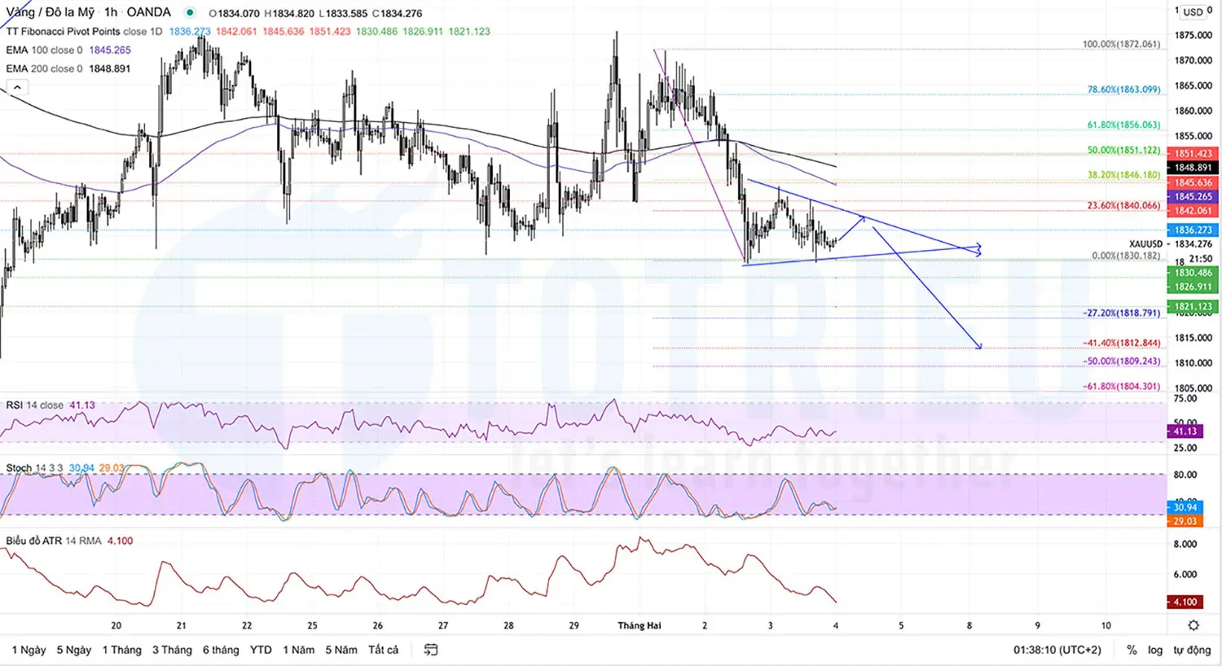The width and height of the screenshot is (1222, 666).
Task: Toggle logarithmic scale with log button
Action: pos(1155,651)
